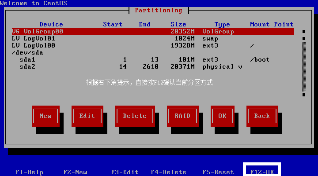Image resolution: width=318 pixels, height=176 pixels.
Task: Click the 20352M size value
Action: 182,32
